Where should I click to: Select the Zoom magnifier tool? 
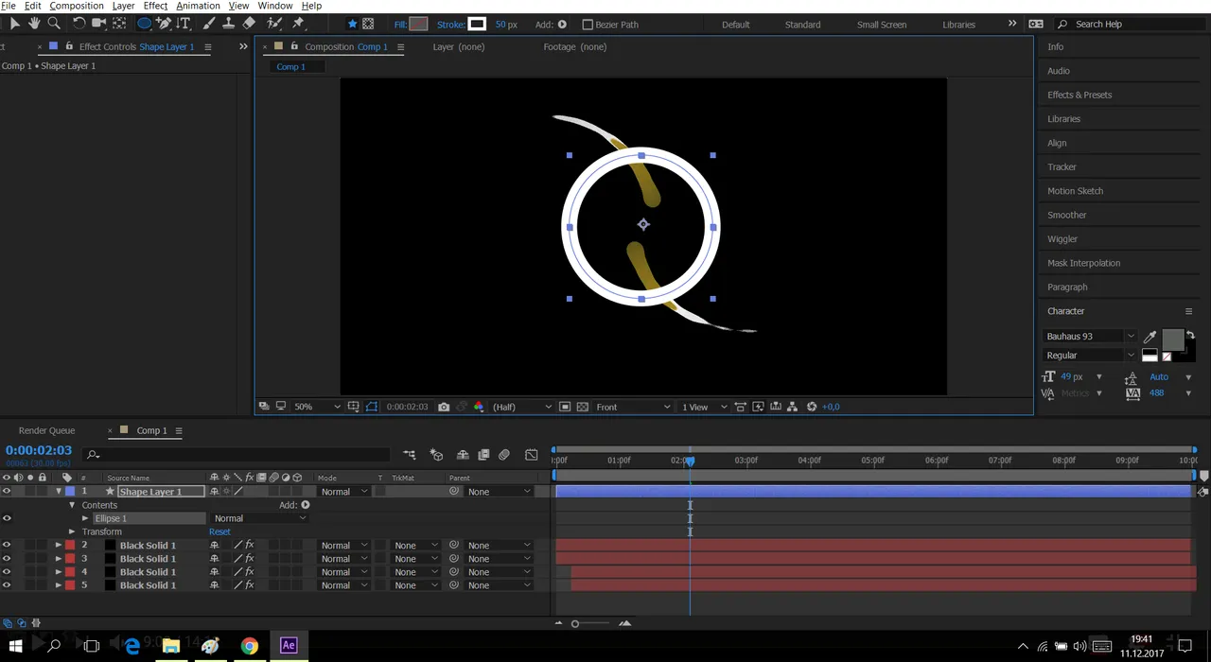click(x=54, y=24)
